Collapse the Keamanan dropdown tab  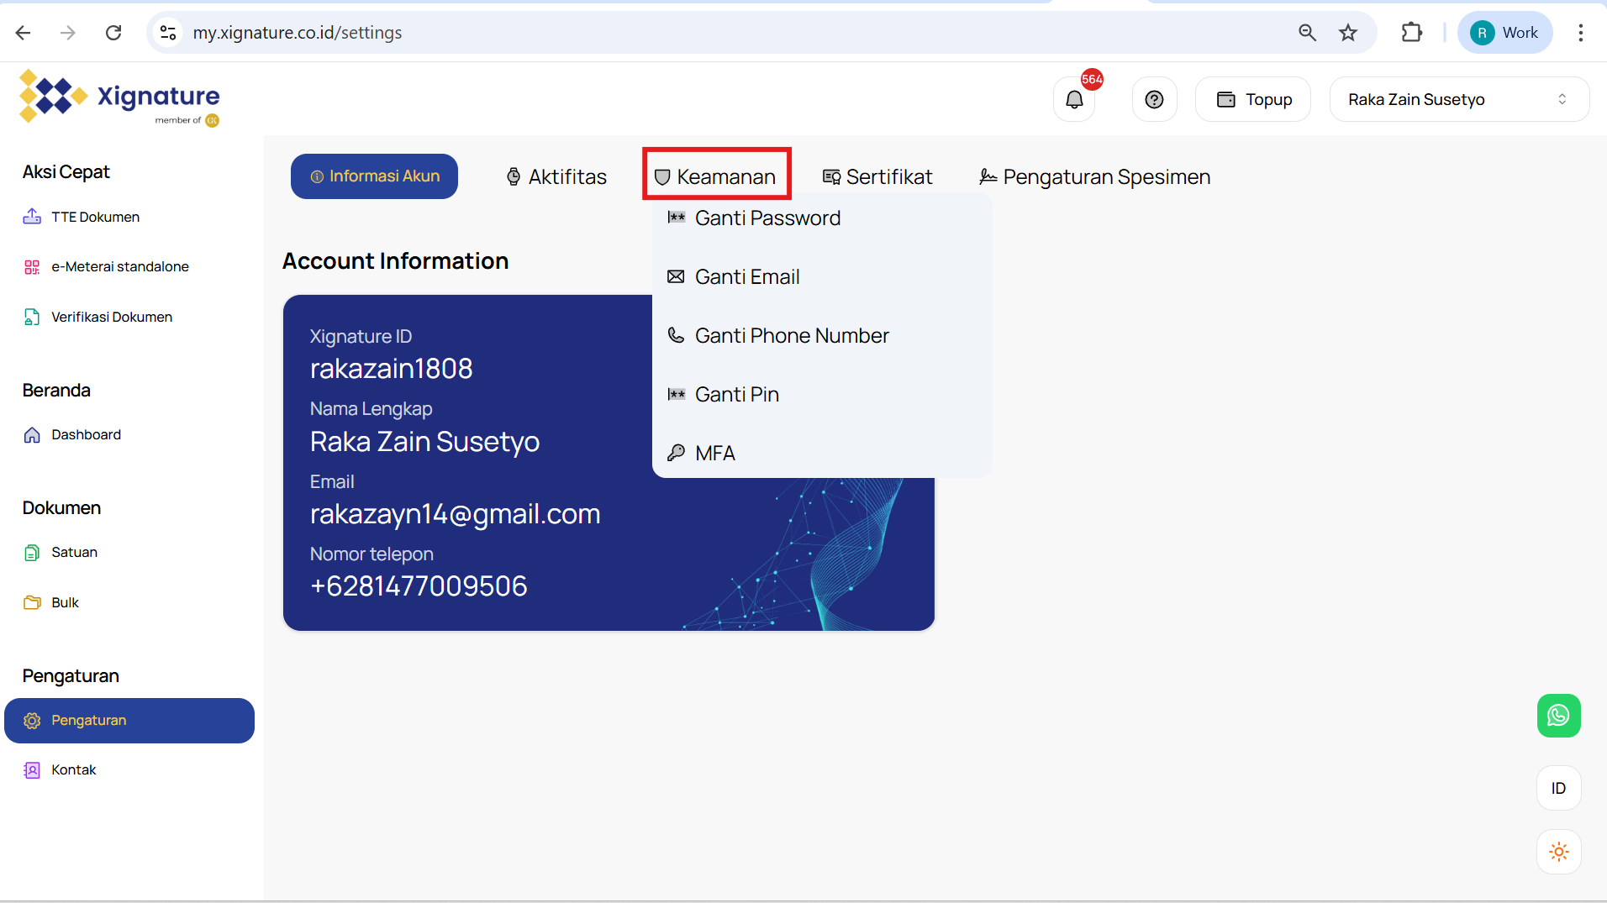click(x=716, y=176)
